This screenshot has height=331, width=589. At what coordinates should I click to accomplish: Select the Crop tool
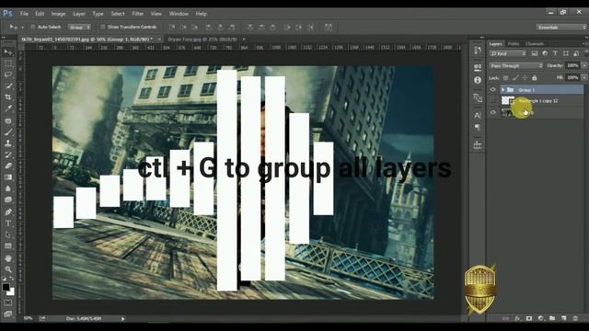(x=8, y=97)
